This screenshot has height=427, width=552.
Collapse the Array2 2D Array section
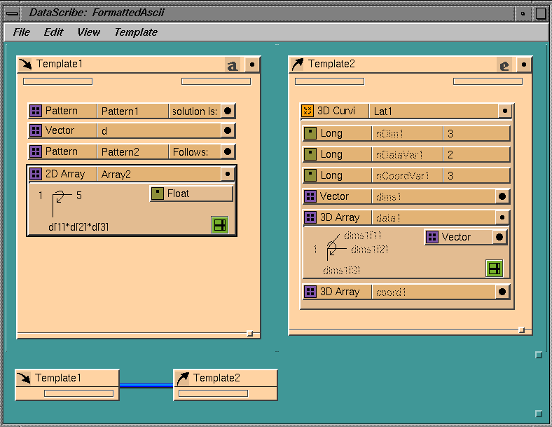point(228,174)
